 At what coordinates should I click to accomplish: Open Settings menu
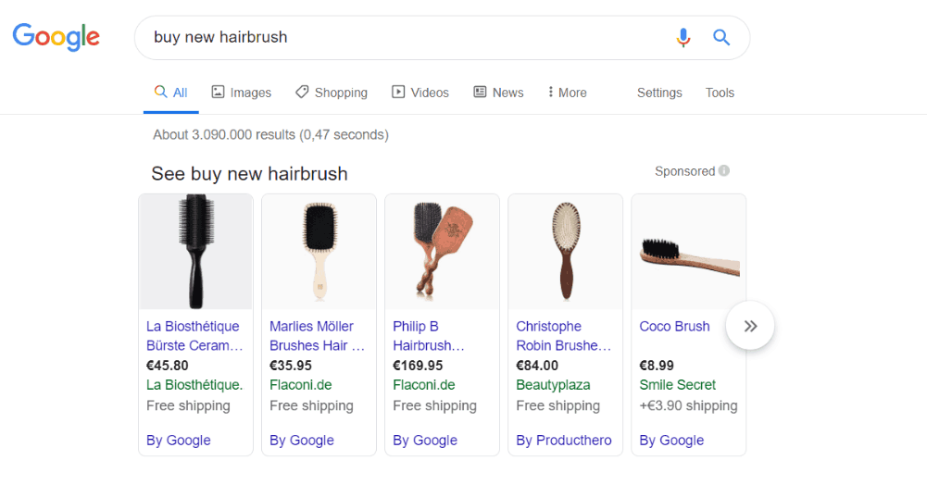click(659, 93)
